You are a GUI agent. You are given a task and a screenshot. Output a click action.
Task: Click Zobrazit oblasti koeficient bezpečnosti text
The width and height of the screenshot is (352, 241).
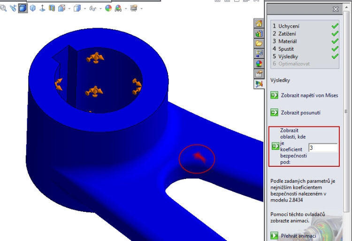point(293,146)
